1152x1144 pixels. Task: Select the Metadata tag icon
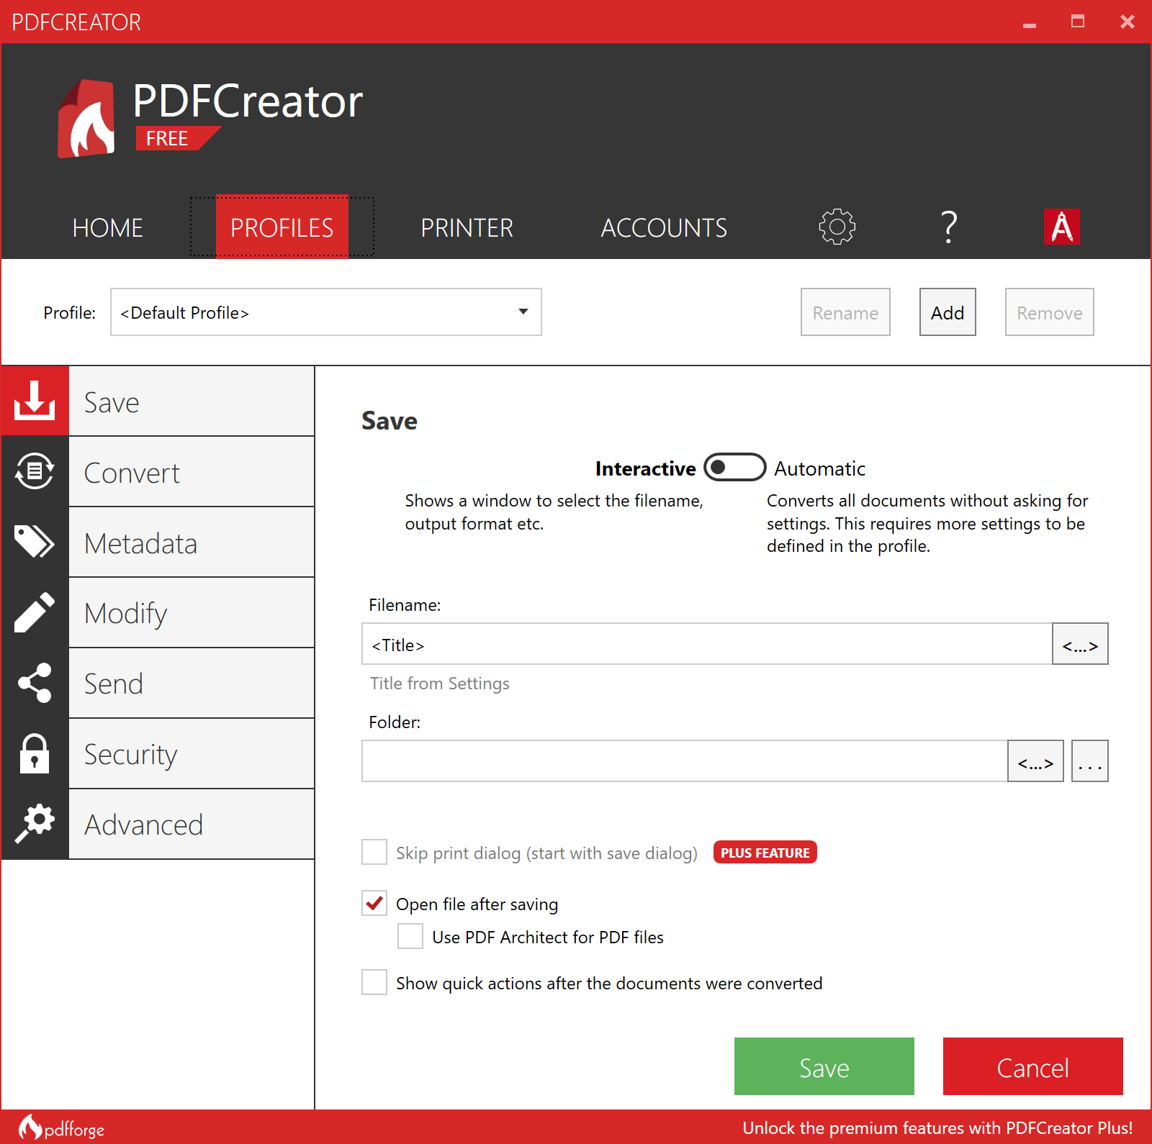click(x=35, y=542)
